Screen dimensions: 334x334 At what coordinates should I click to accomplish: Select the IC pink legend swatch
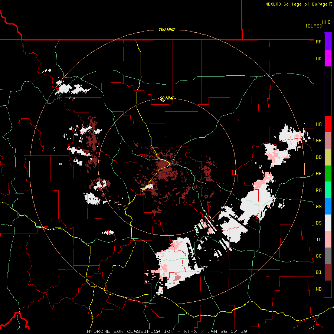point(328,239)
